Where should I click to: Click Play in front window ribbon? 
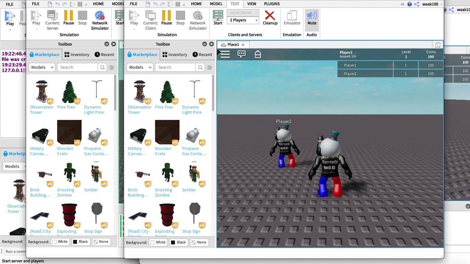(134, 18)
